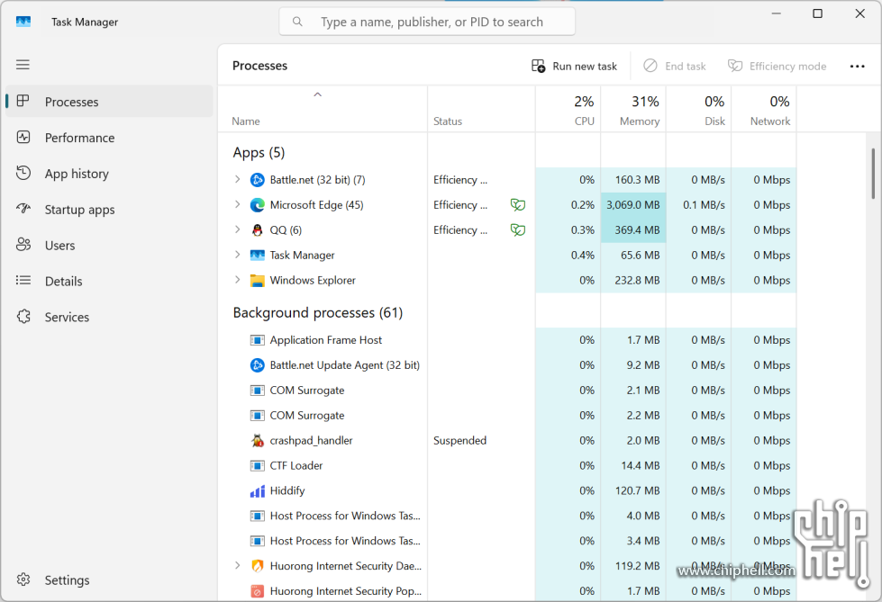Click Background processes (61) group header
Screen dimensions: 882x602
click(x=318, y=312)
